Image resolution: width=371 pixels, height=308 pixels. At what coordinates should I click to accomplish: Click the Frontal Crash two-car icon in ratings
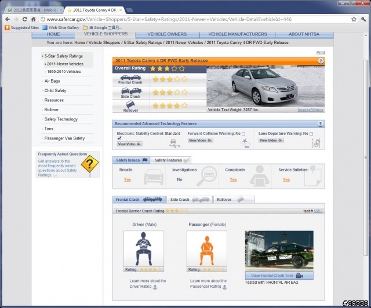(x=130, y=78)
